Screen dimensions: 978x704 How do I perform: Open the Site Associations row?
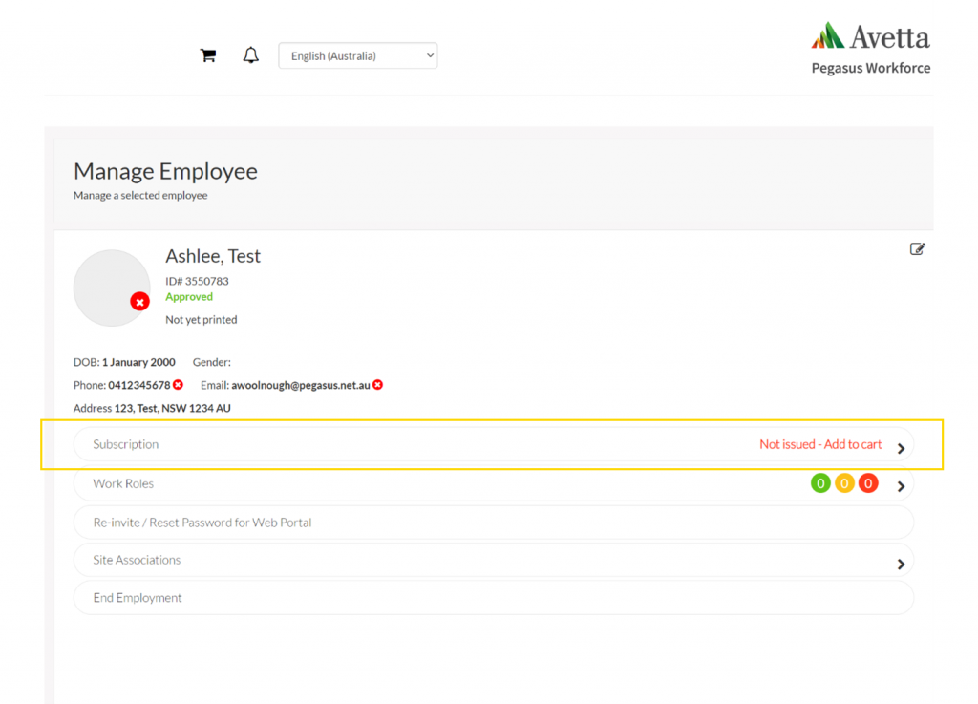tap(494, 560)
